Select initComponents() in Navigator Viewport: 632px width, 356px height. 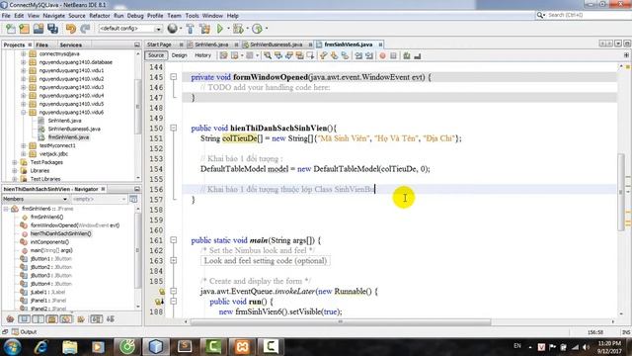(49, 241)
